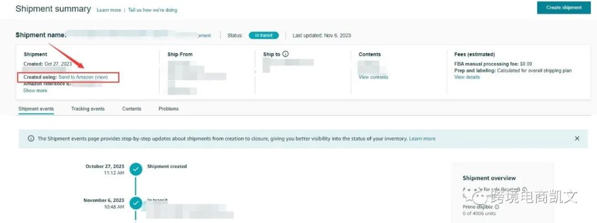
Task: Switch to the Tracking events tab
Action: click(x=87, y=109)
